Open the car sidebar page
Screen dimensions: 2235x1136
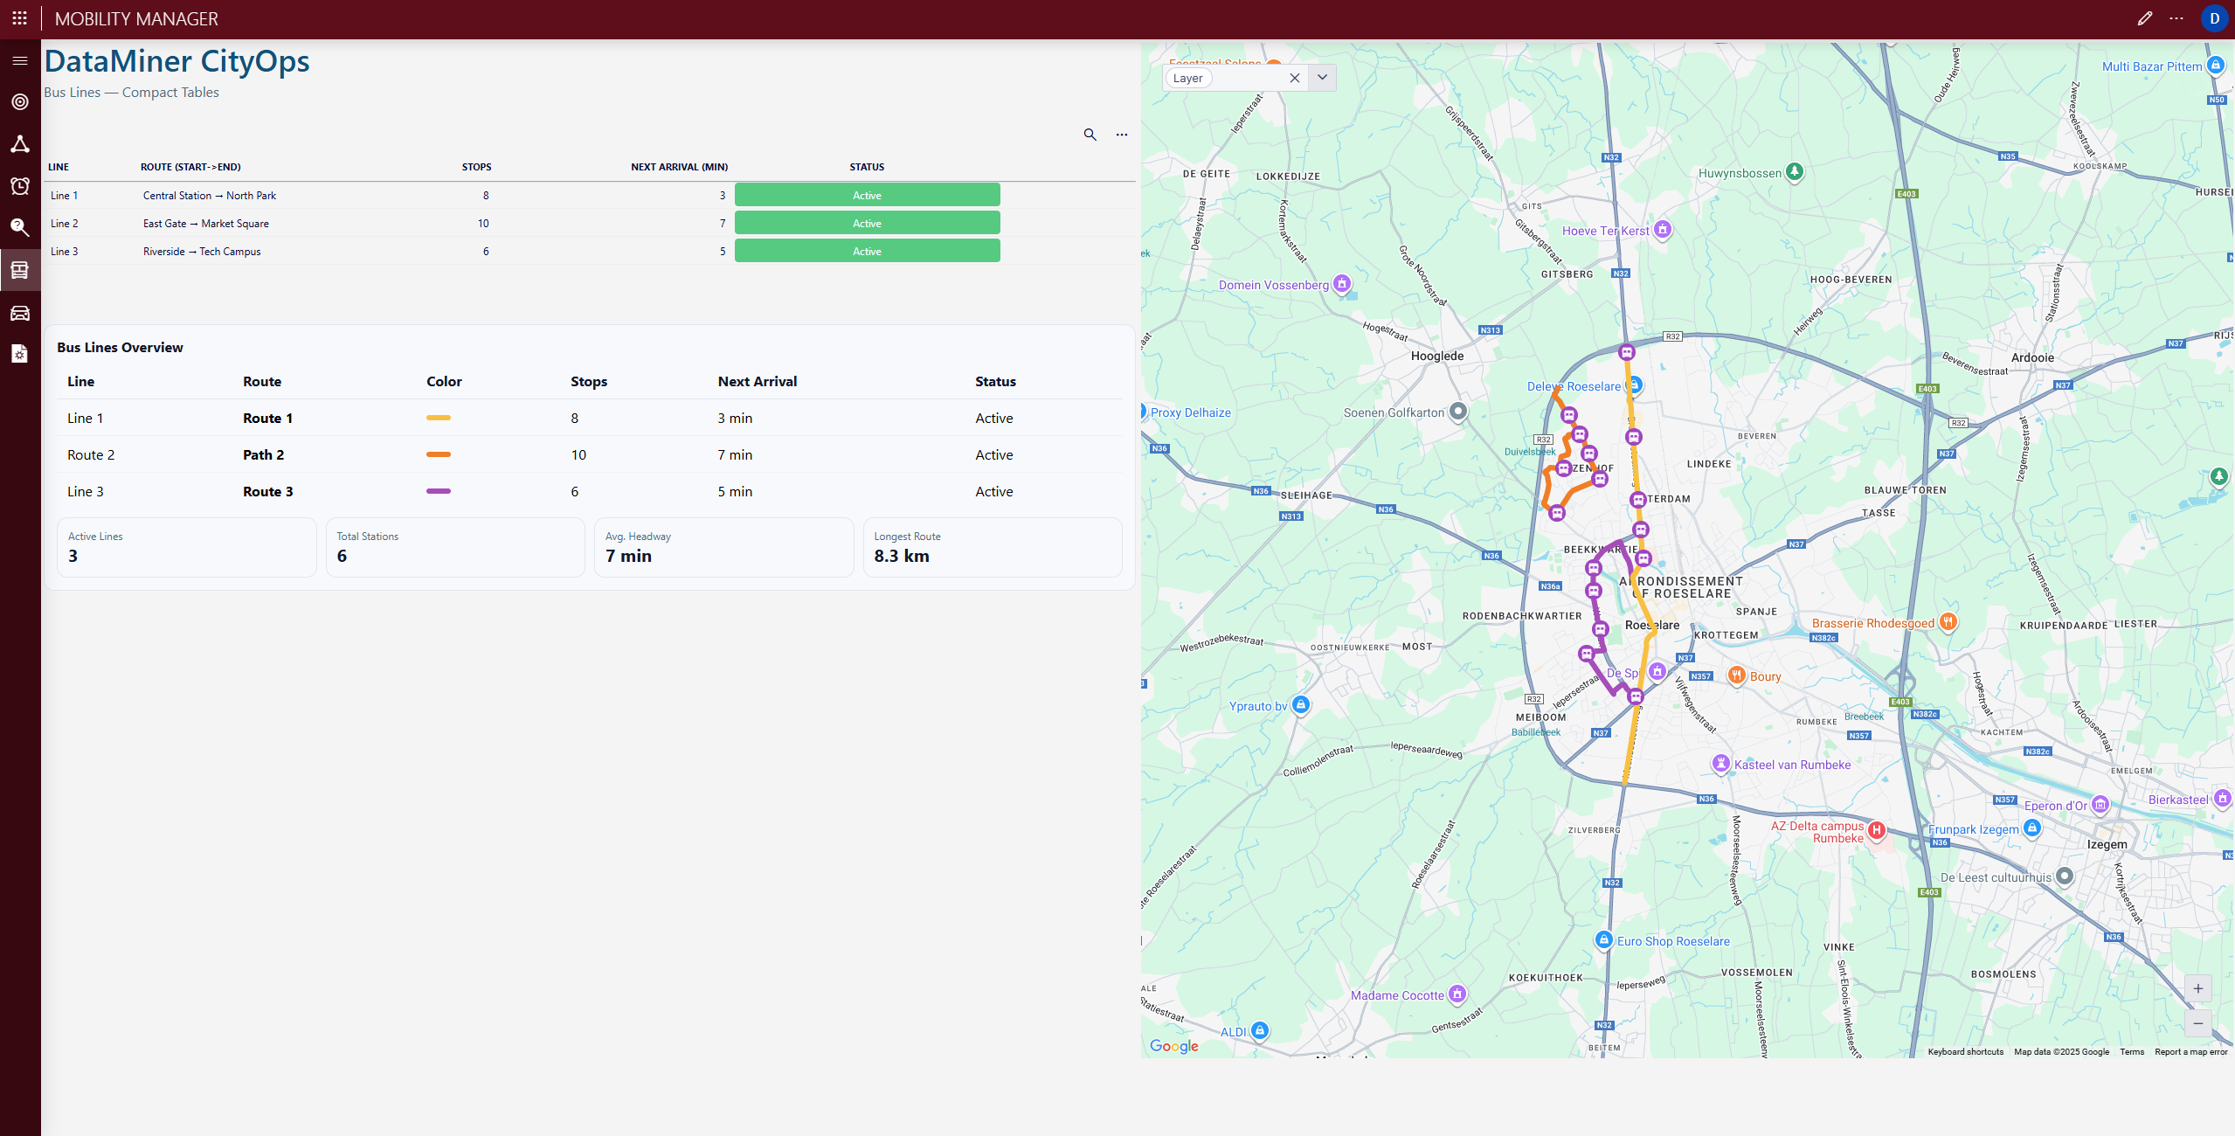(x=19, y=313)
